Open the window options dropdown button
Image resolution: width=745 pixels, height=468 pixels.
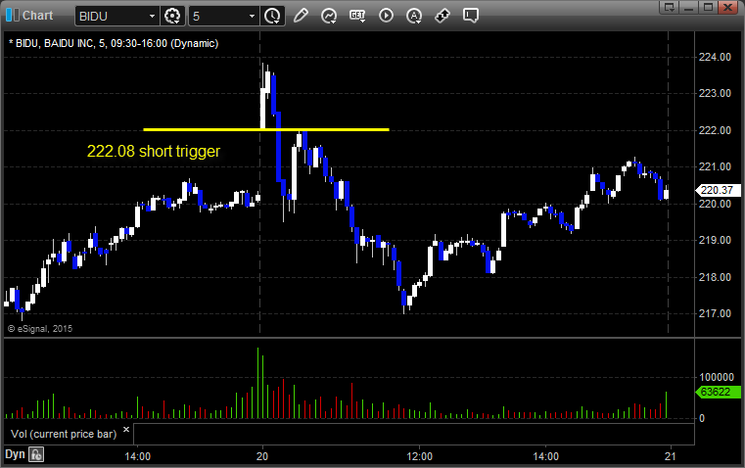670,7
